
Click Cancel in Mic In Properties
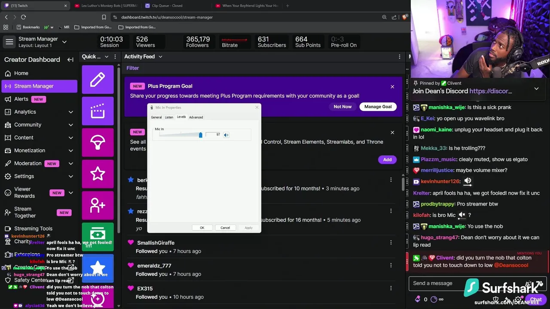pos(225,228)
